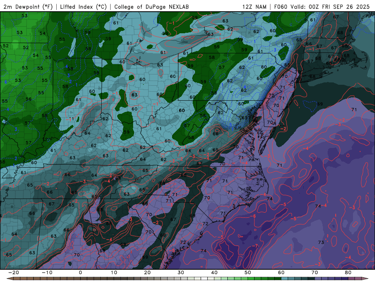375x281 pixels.
Task: Click the 'F060 Valid: 00Z FRI SEP 26 2025' text
Action: [x=322, y=7]
